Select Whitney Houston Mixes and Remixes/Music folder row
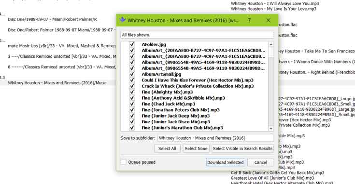 point(57,83)
